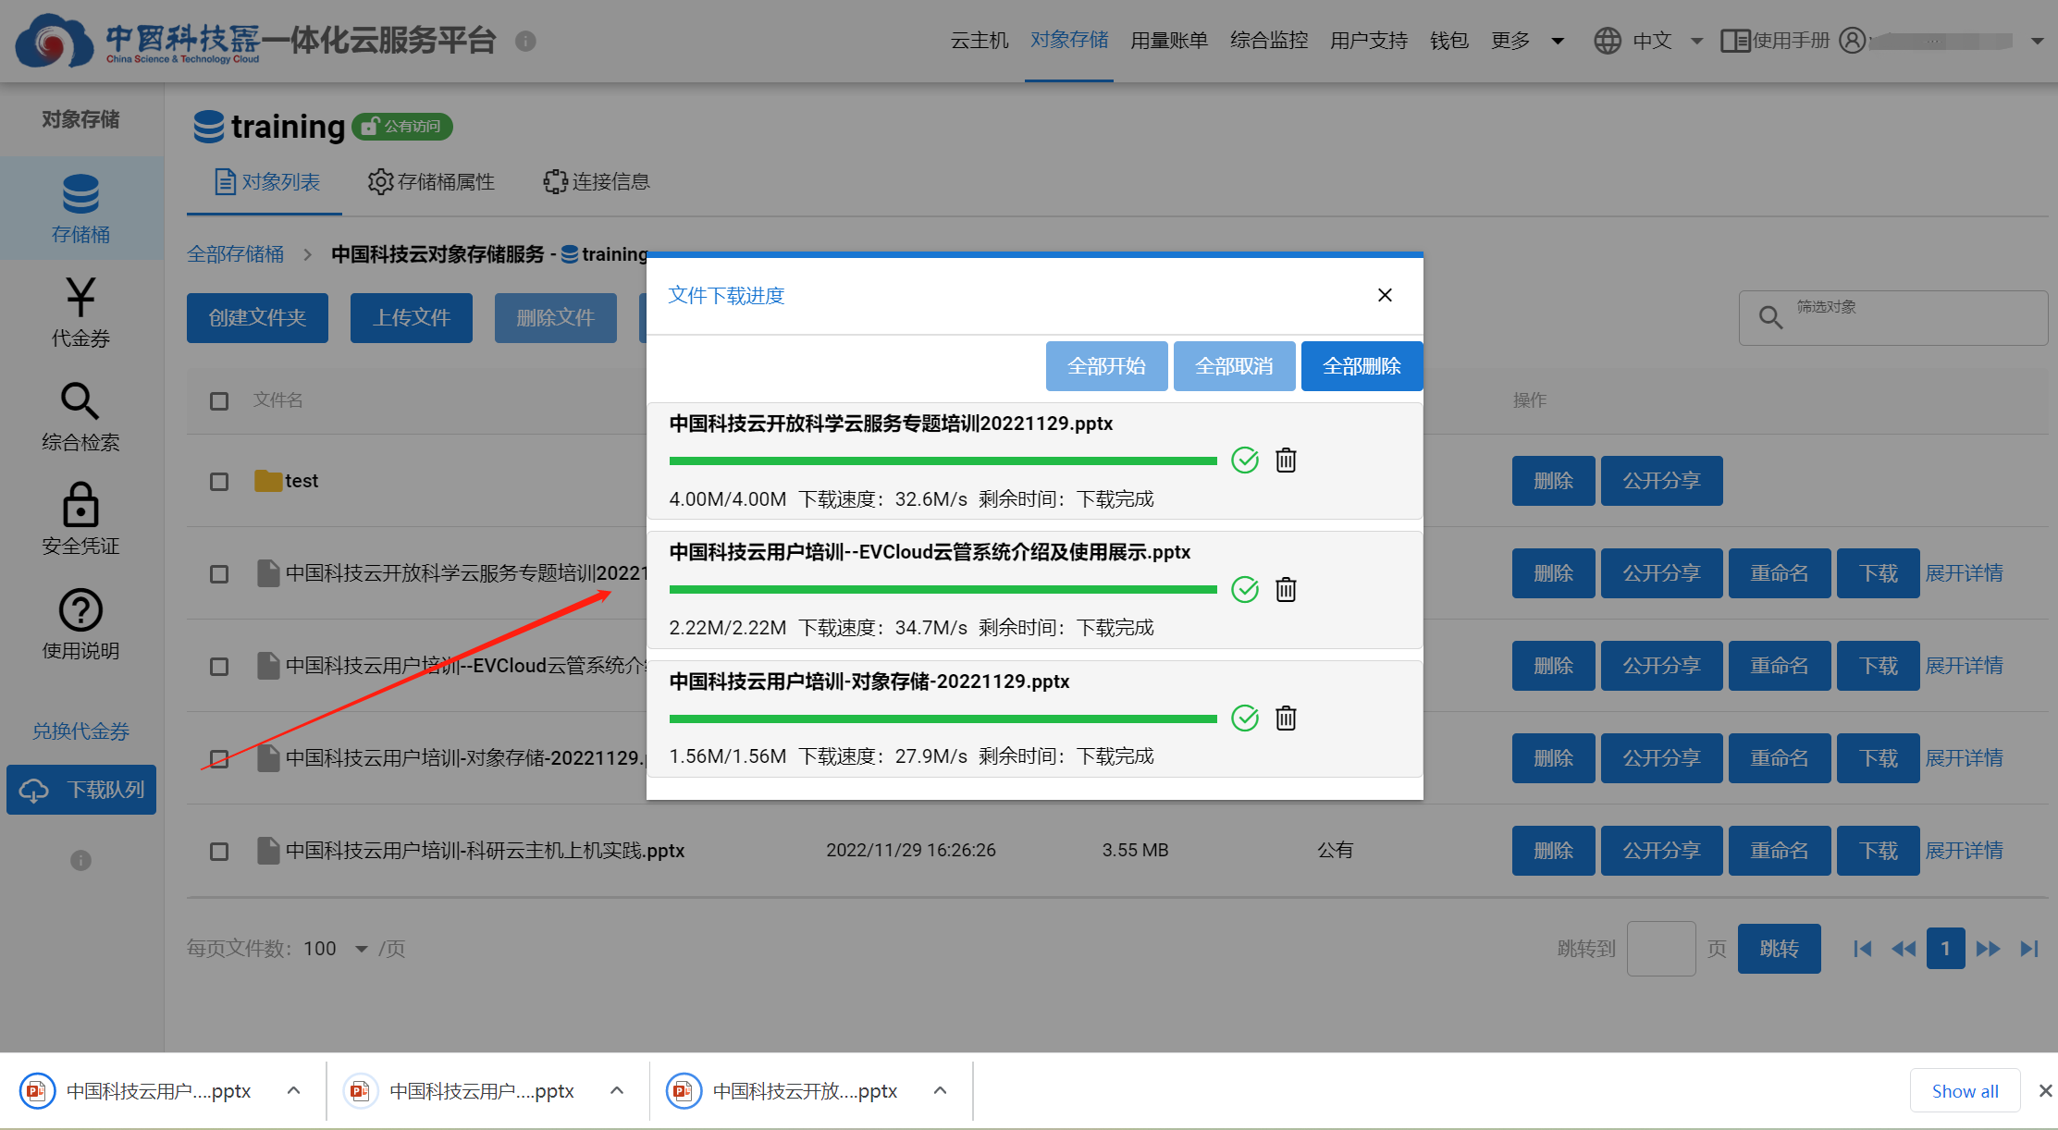Click the 公有访问 unlock badge
2058x1130 pixels.
click(402, 127)
